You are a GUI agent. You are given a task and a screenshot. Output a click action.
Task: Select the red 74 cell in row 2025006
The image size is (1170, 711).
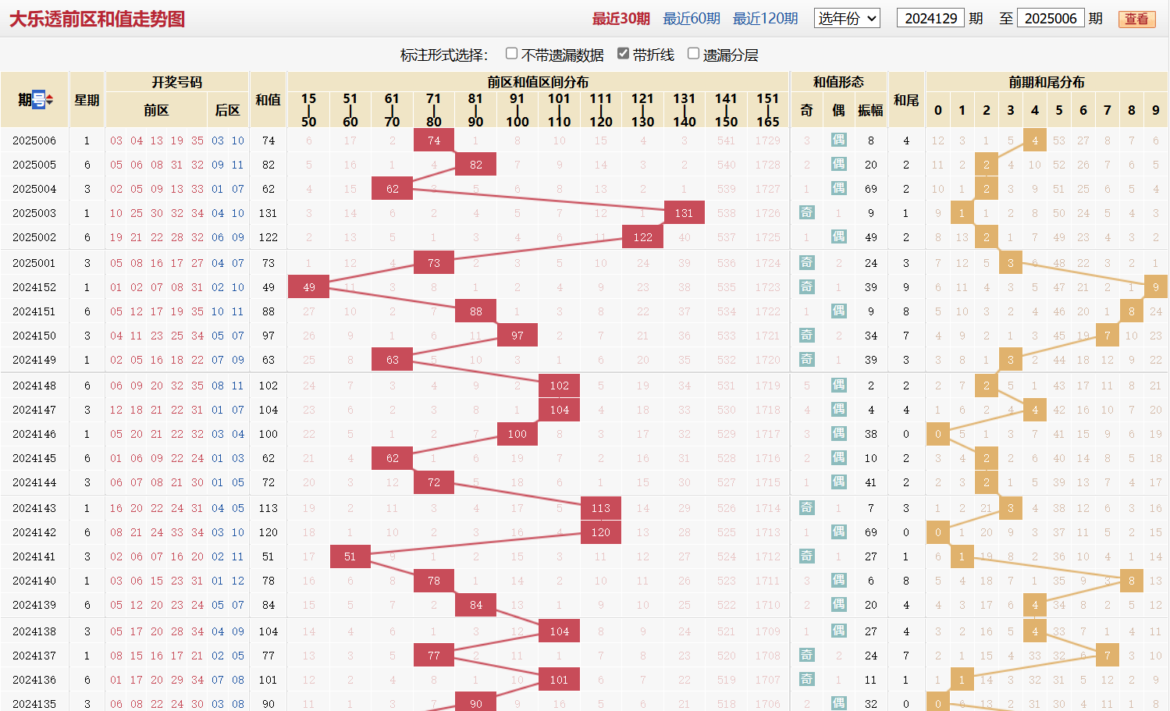[x=434, y=140]
